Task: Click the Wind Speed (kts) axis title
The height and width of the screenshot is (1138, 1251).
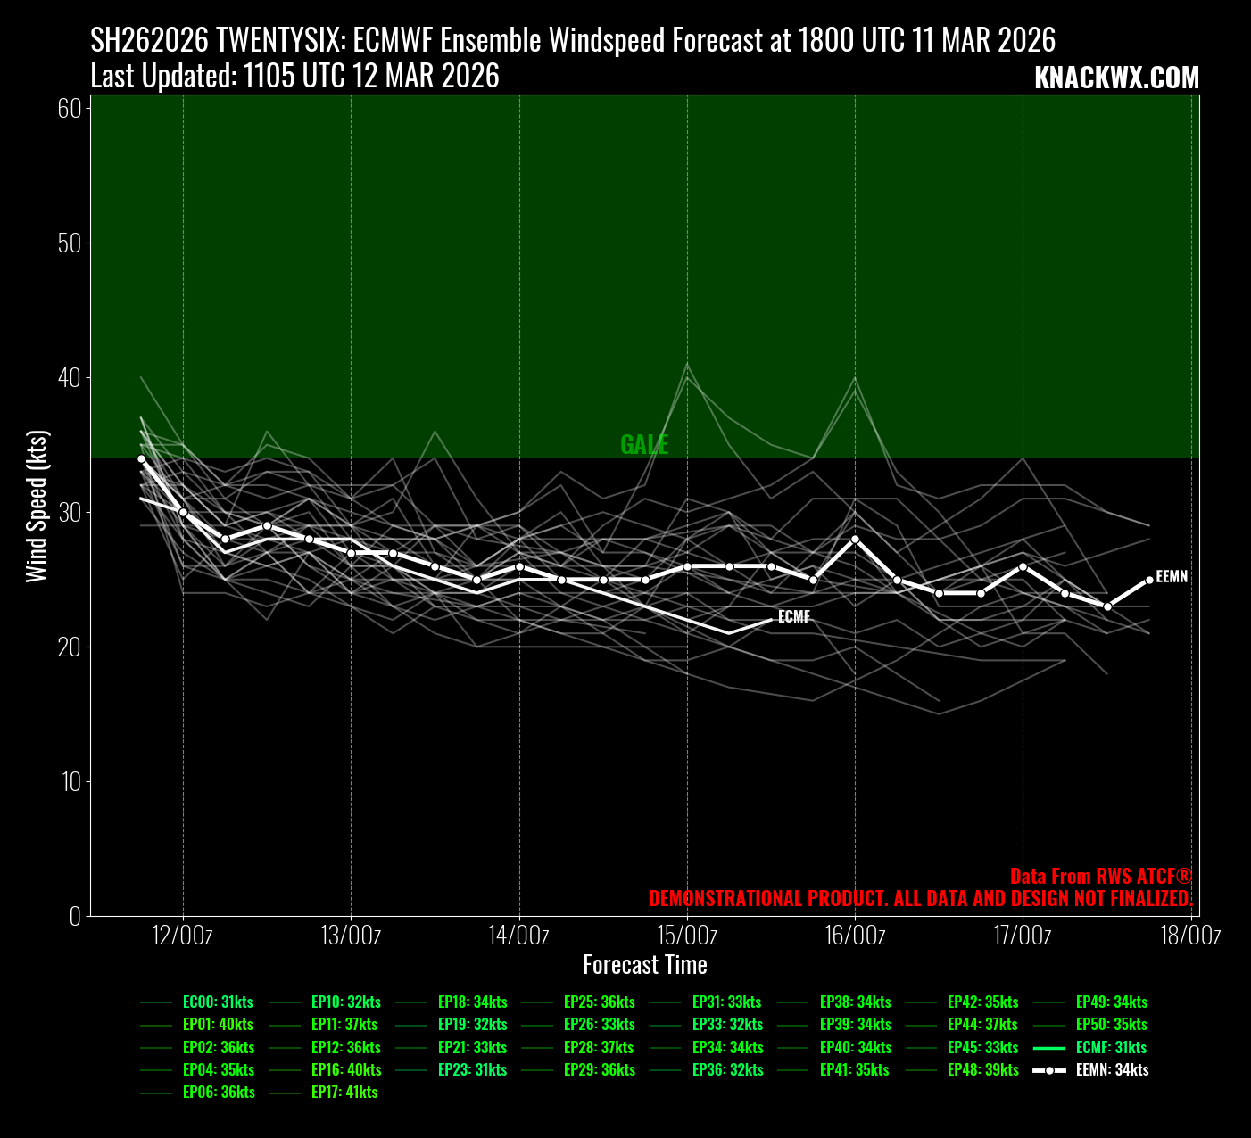Action: pos(36,506)
